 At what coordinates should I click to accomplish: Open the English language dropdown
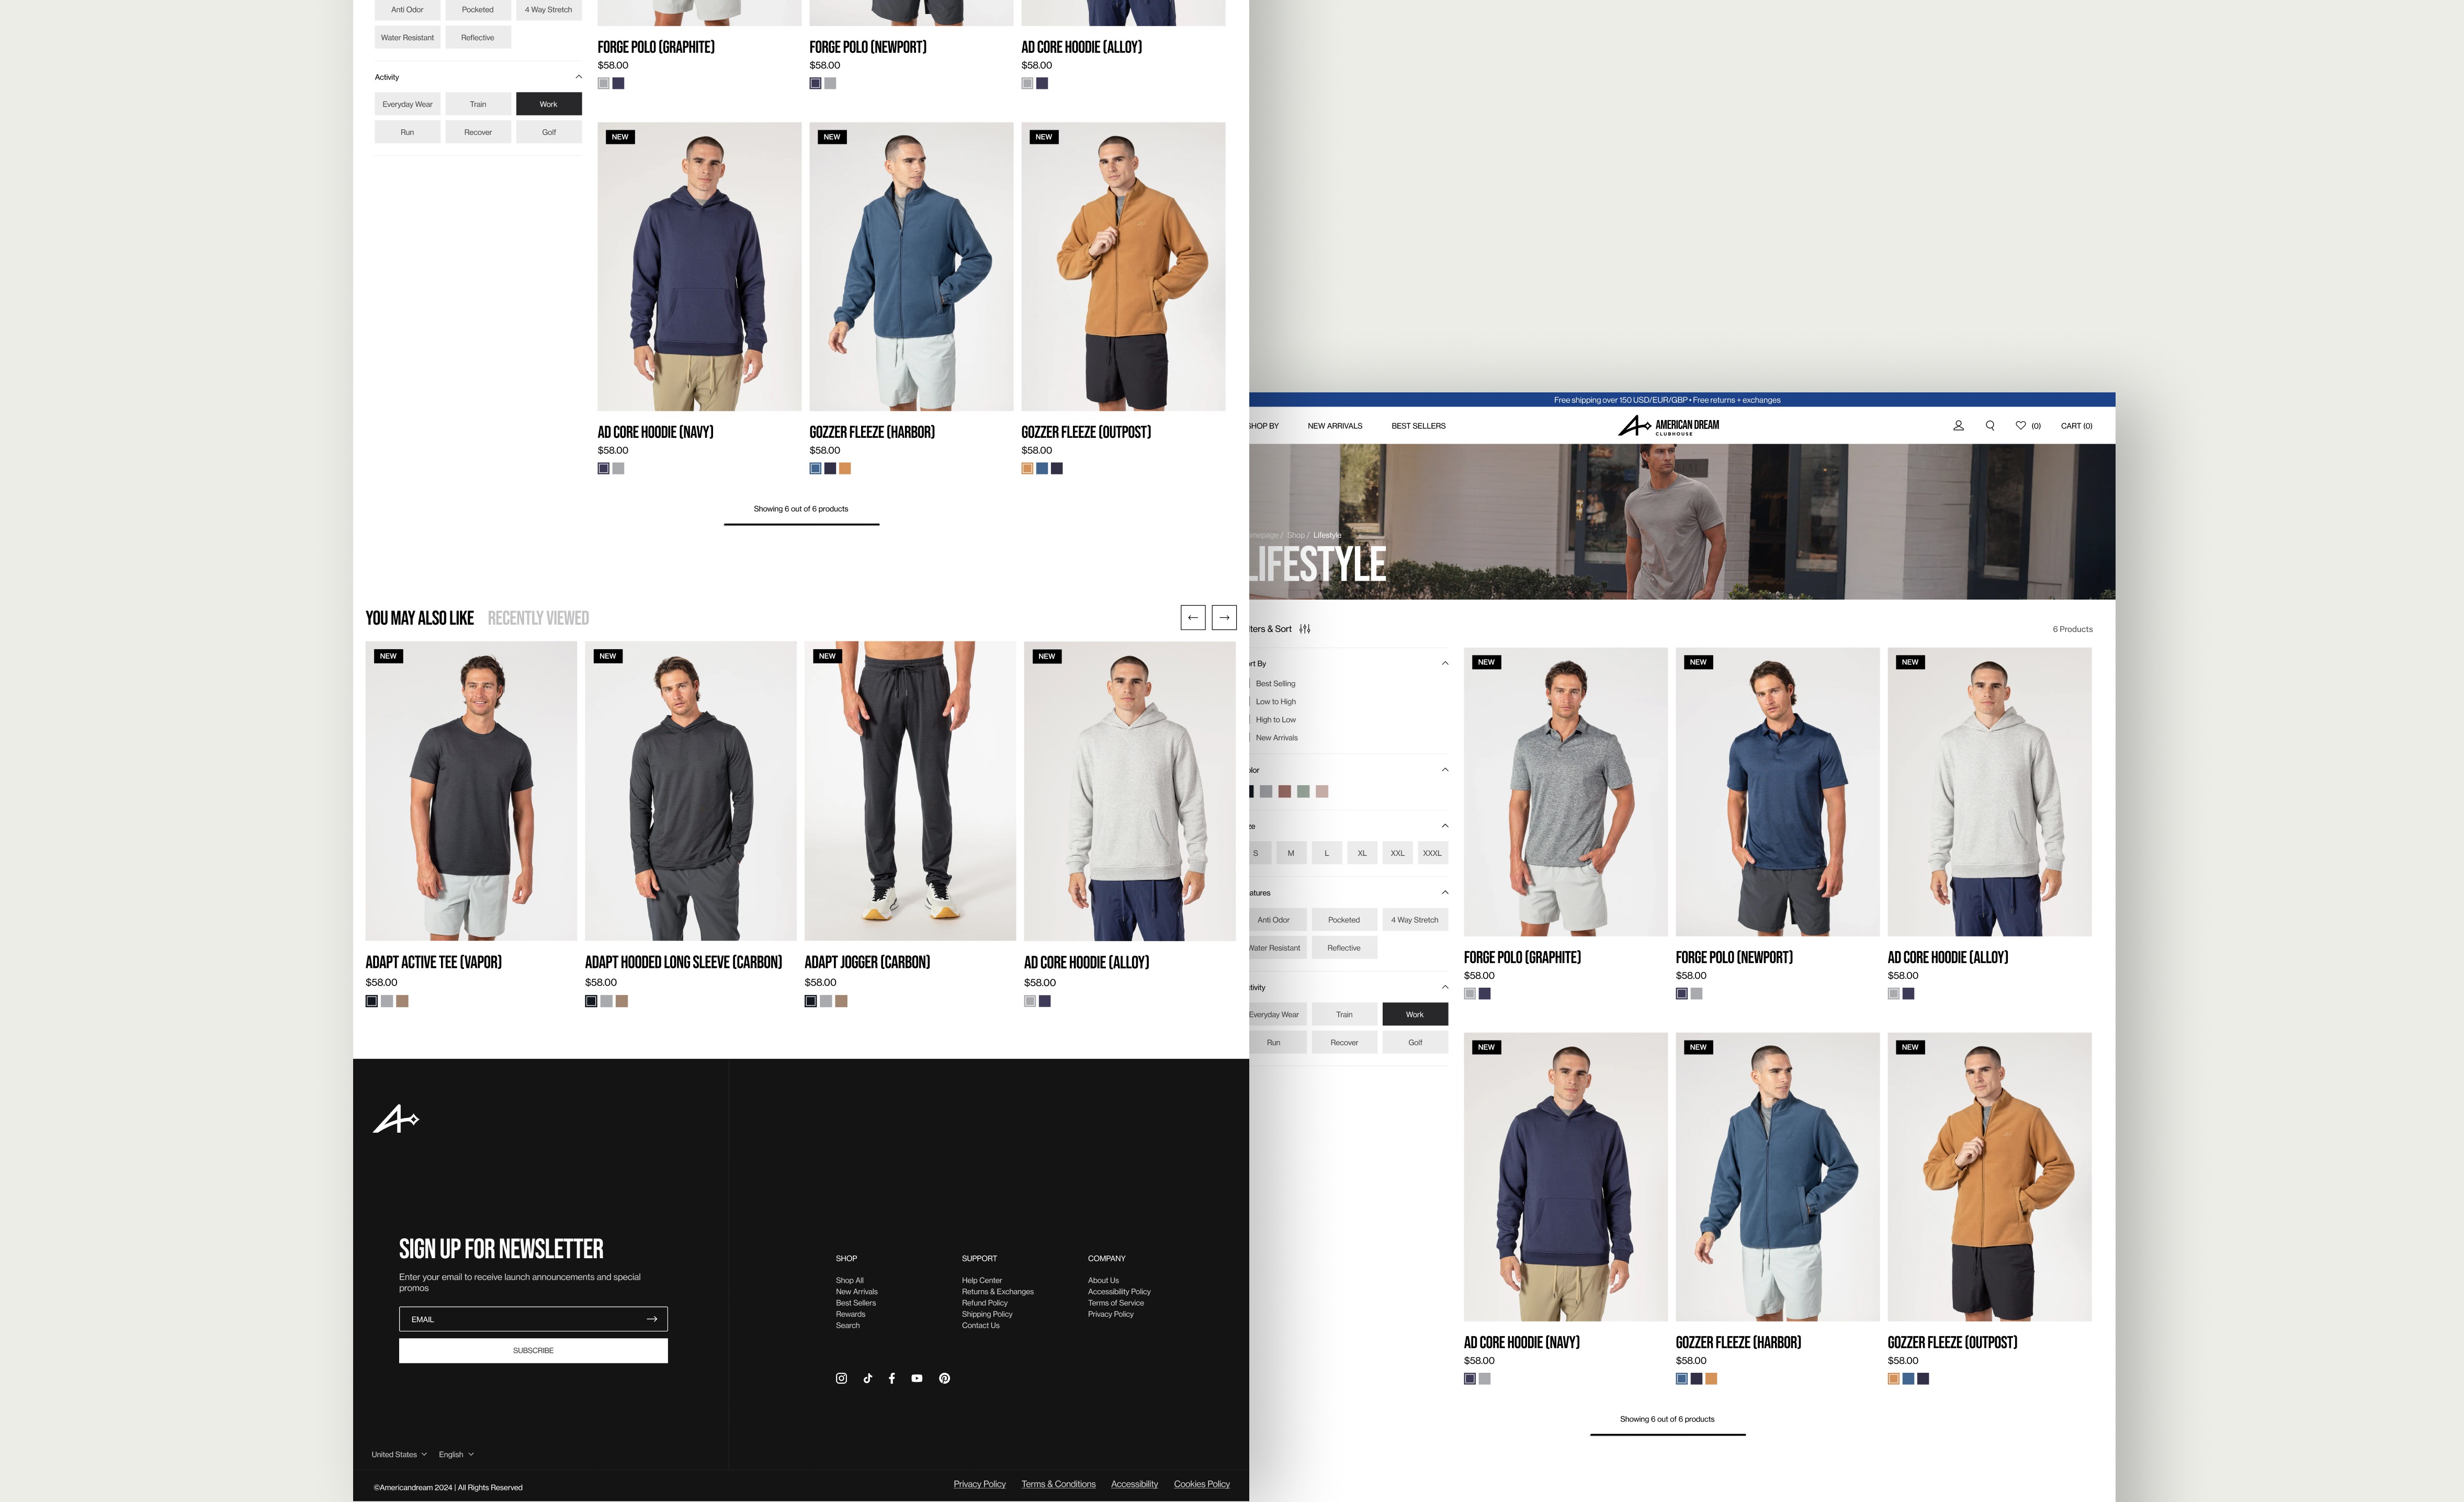coord(456,1454)
